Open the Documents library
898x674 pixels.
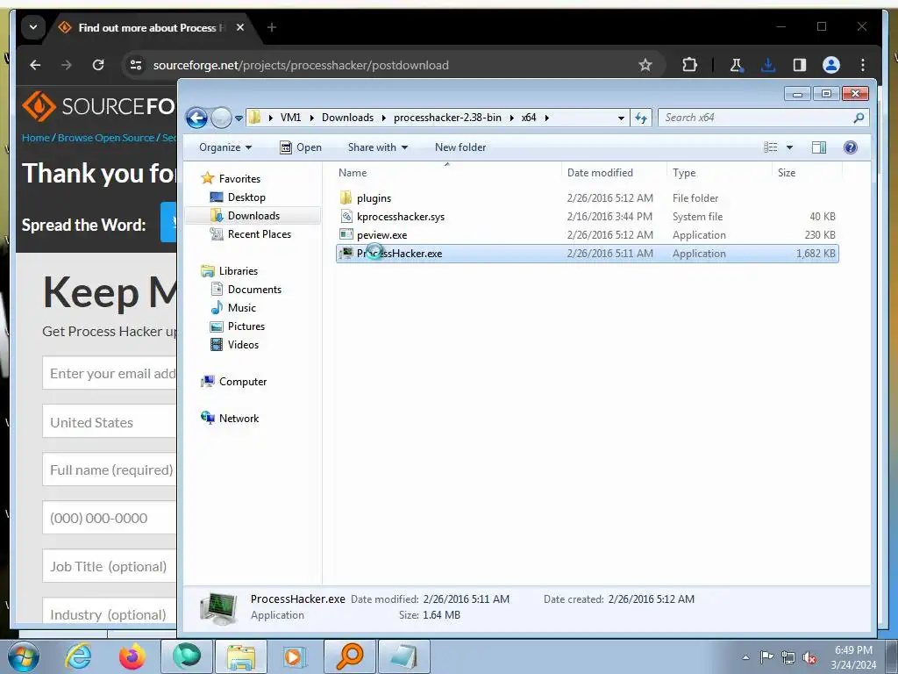click(254, 290)
